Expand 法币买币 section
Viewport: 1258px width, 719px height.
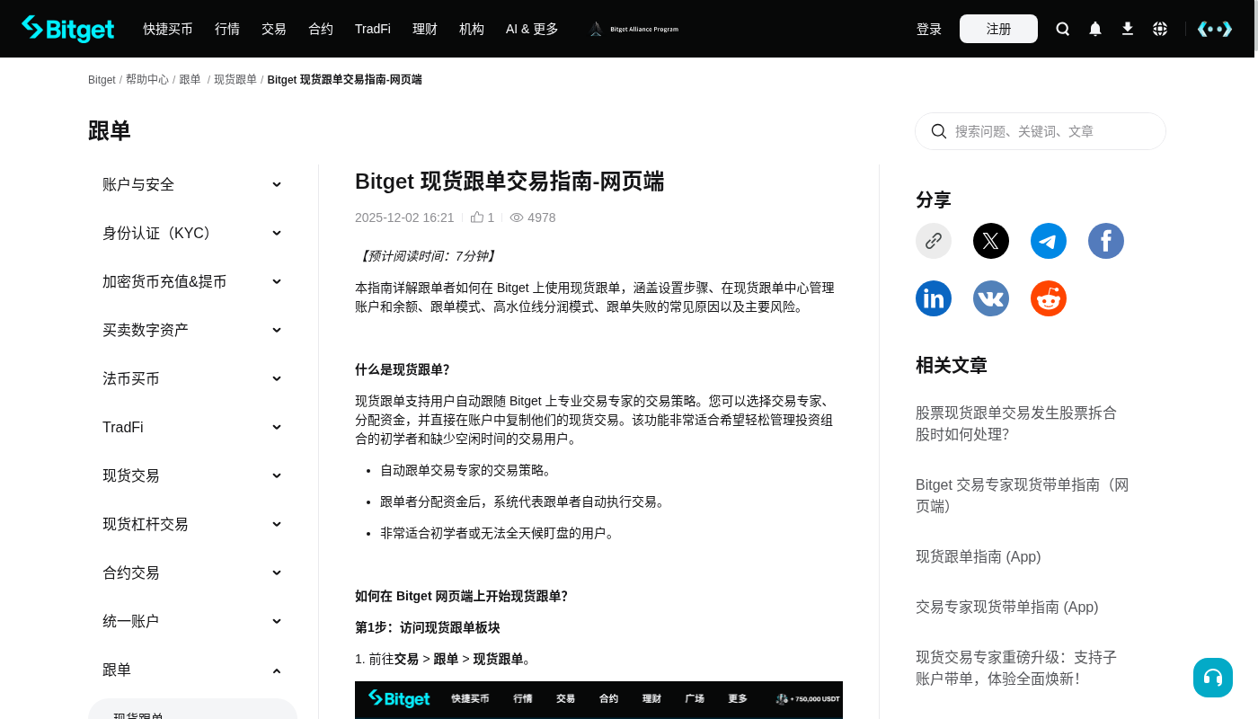pyautogui.click(x=192, y=378)
